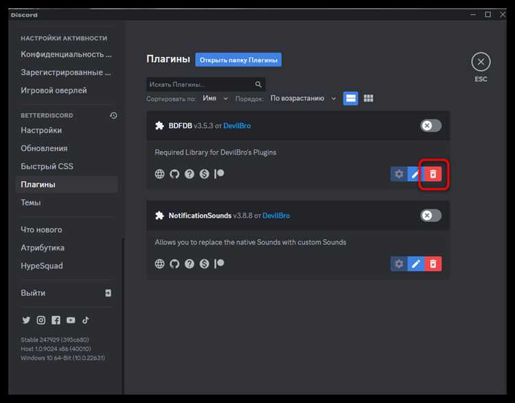Click Открыть папку Плагины button
The image size is (515, 403).
pos(238,60)
